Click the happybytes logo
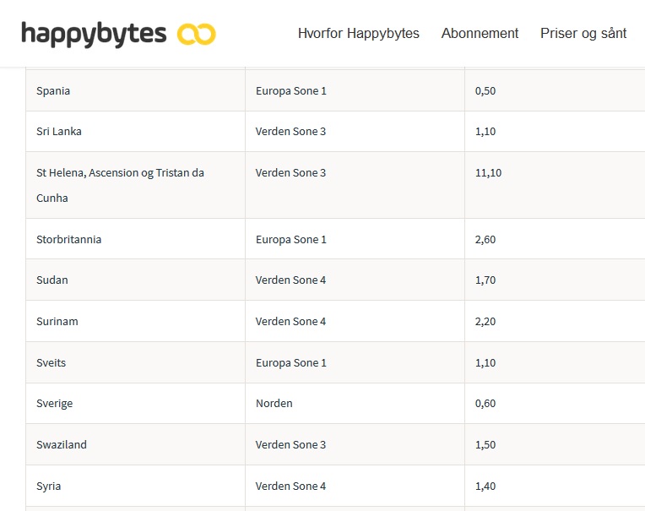 point(118,34)
